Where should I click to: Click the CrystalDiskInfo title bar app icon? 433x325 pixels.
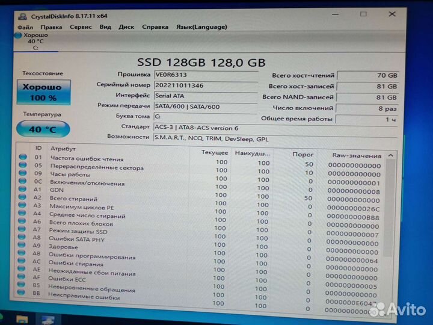[x=22, y=16]
